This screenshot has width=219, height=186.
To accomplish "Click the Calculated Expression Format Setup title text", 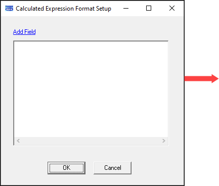I will point(63,9).
